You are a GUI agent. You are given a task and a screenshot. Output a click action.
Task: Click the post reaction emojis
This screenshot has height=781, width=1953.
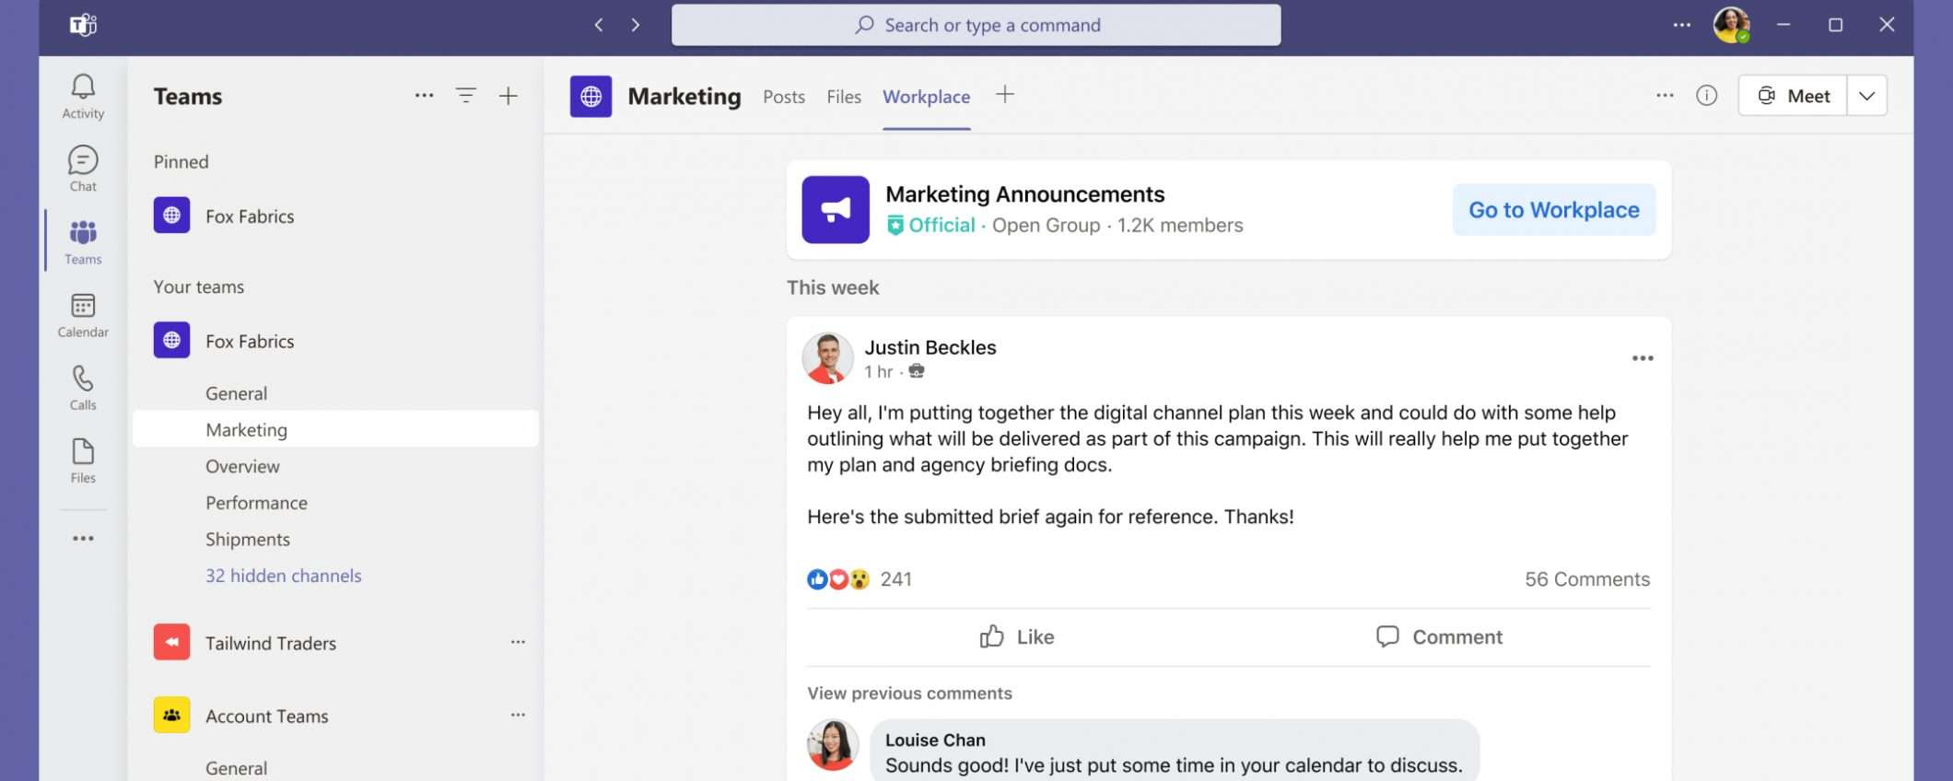pyautogui.click(x=838, y=579)
